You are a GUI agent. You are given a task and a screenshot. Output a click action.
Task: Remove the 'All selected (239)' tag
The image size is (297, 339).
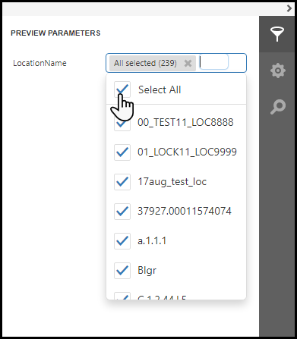188,63
